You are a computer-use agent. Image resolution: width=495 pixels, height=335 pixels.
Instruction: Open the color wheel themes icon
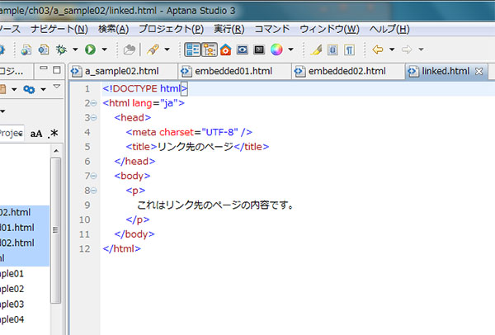[276, 50]
